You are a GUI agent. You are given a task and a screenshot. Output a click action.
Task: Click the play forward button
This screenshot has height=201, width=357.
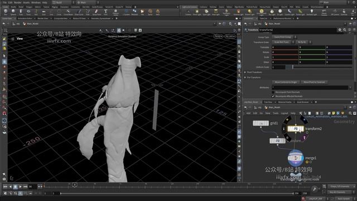pyautogui.click(x=20, y=186)
